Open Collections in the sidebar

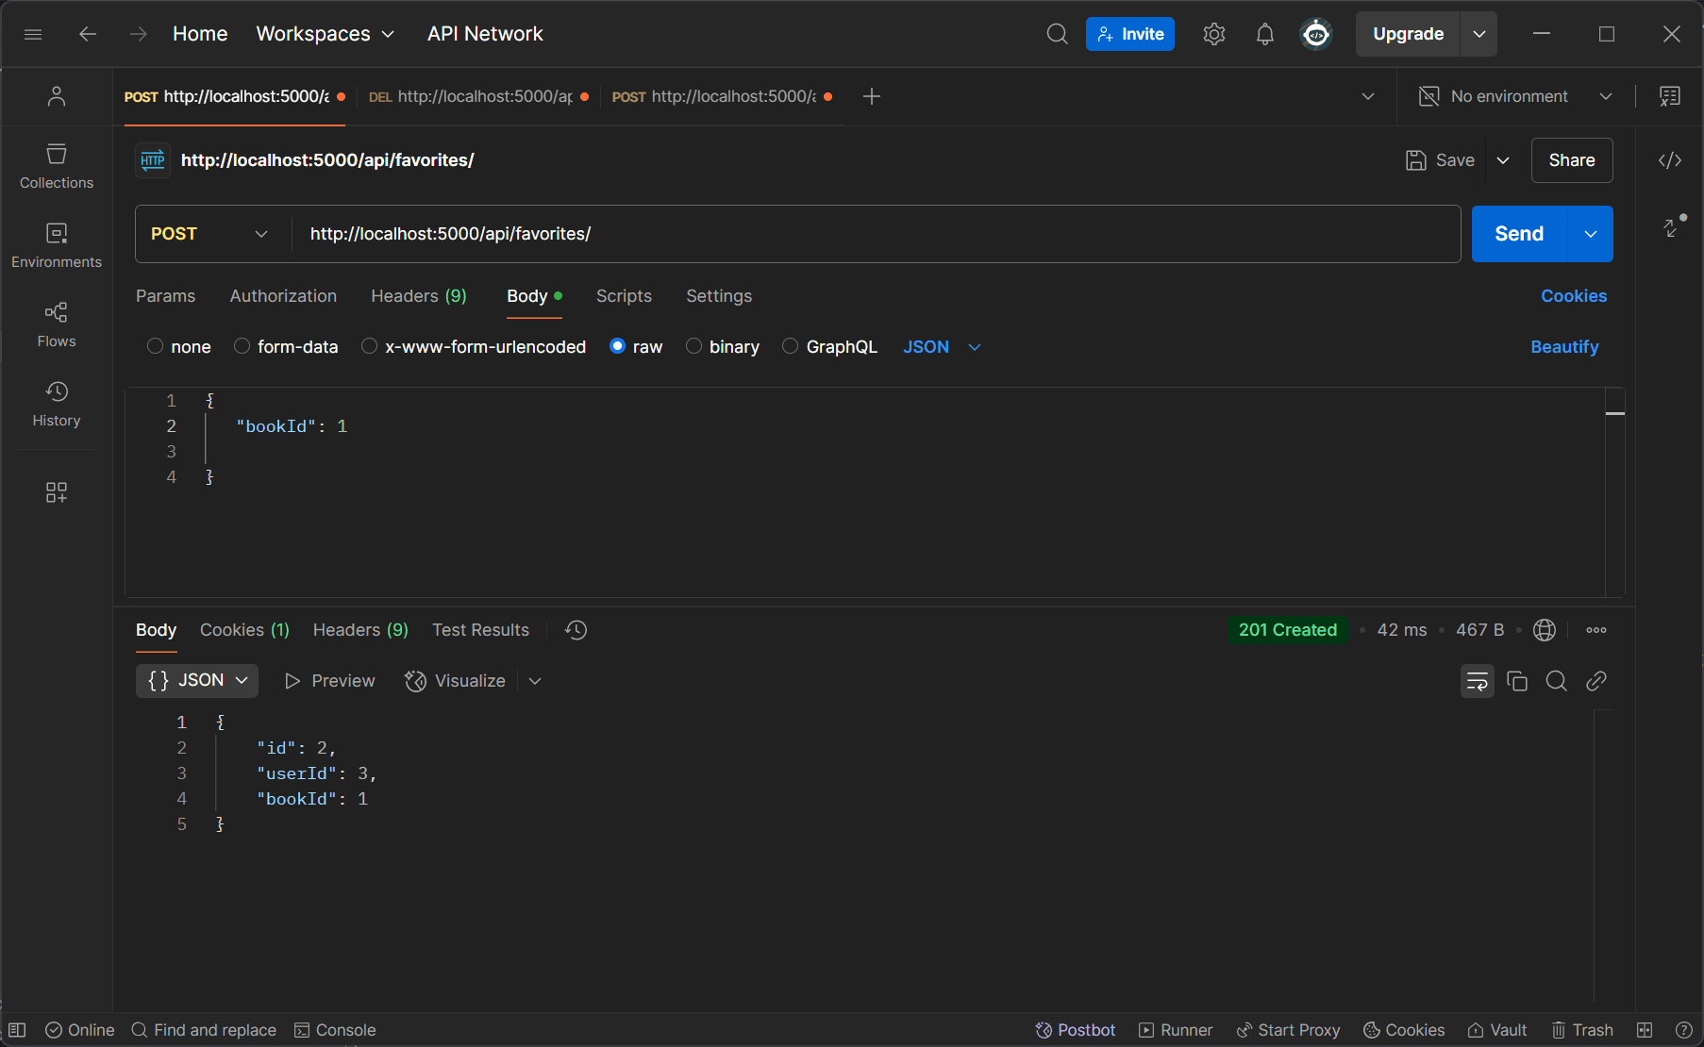[57, 166]
